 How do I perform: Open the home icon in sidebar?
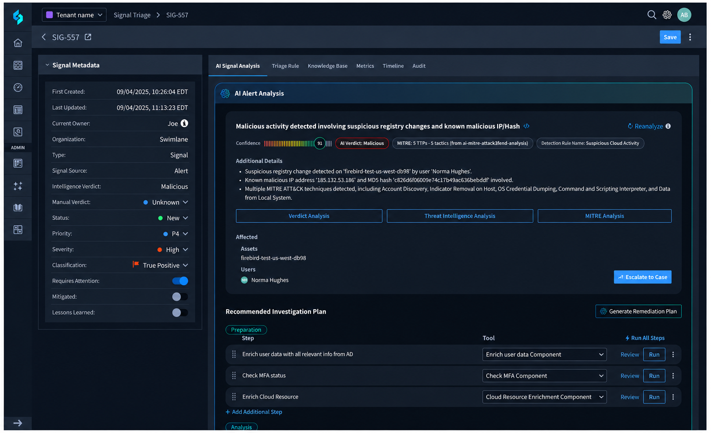point(18,43)
